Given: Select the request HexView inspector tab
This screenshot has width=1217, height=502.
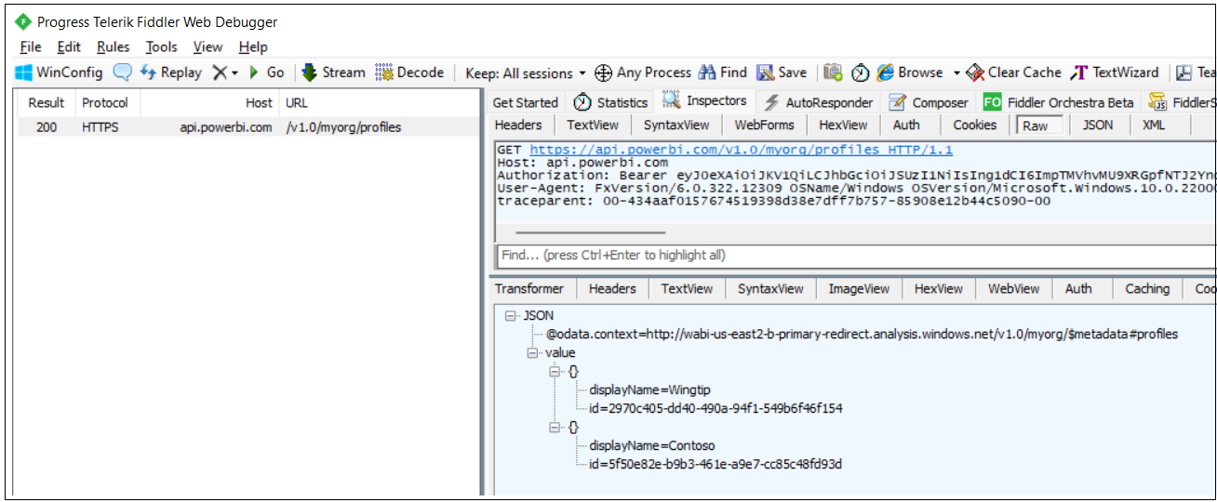Looking at the screenshot, I should [843, 125].
